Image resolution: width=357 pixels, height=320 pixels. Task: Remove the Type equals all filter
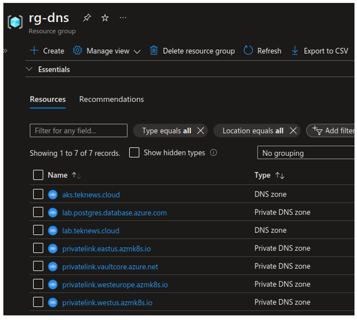click(x=201, y=131)
